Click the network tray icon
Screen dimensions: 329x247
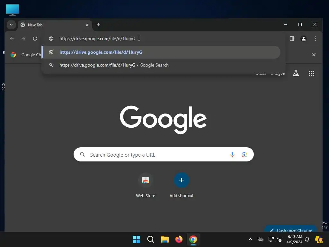click(271, 239)
